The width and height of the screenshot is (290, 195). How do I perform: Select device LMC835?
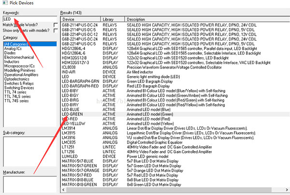click(x=175, y=142)
